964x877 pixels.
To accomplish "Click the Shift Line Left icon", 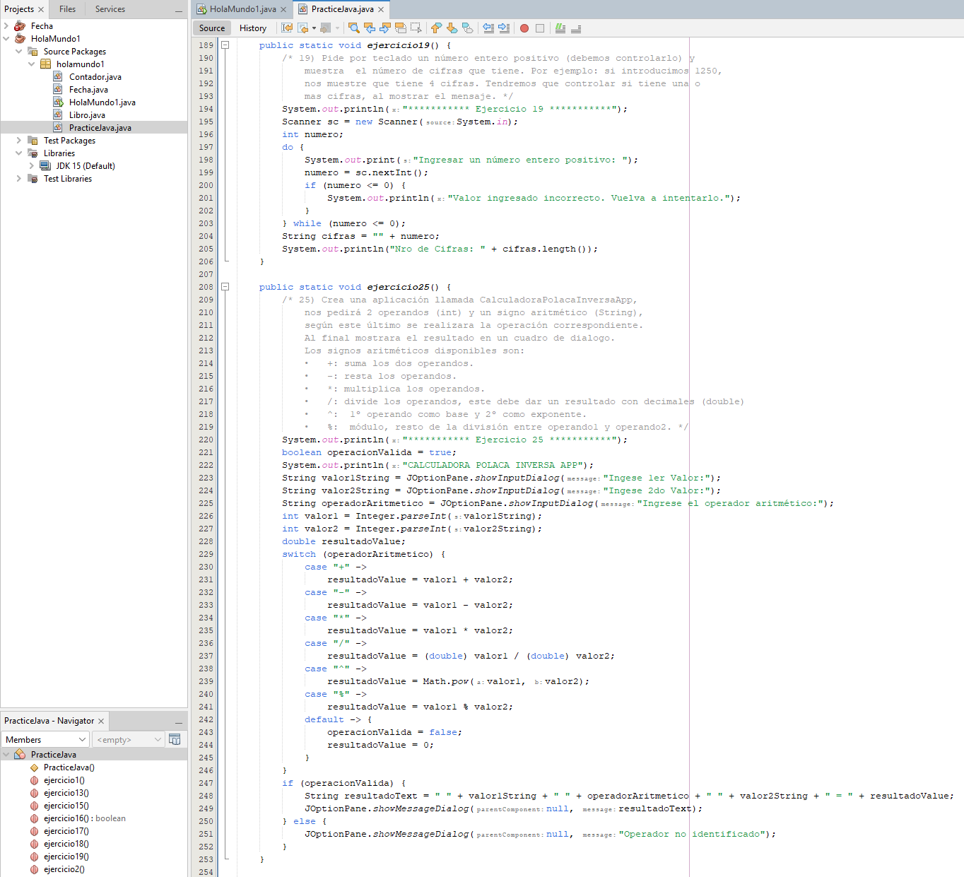I will (488, 28).
